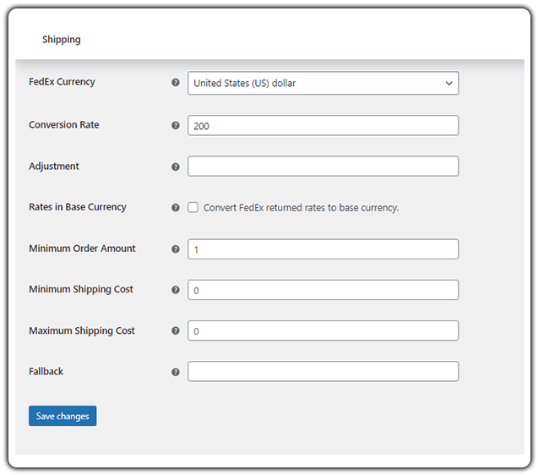This screenshot has height=475, width=538.
Task: Click the Fallback help icon
Action: click(176, 372)
